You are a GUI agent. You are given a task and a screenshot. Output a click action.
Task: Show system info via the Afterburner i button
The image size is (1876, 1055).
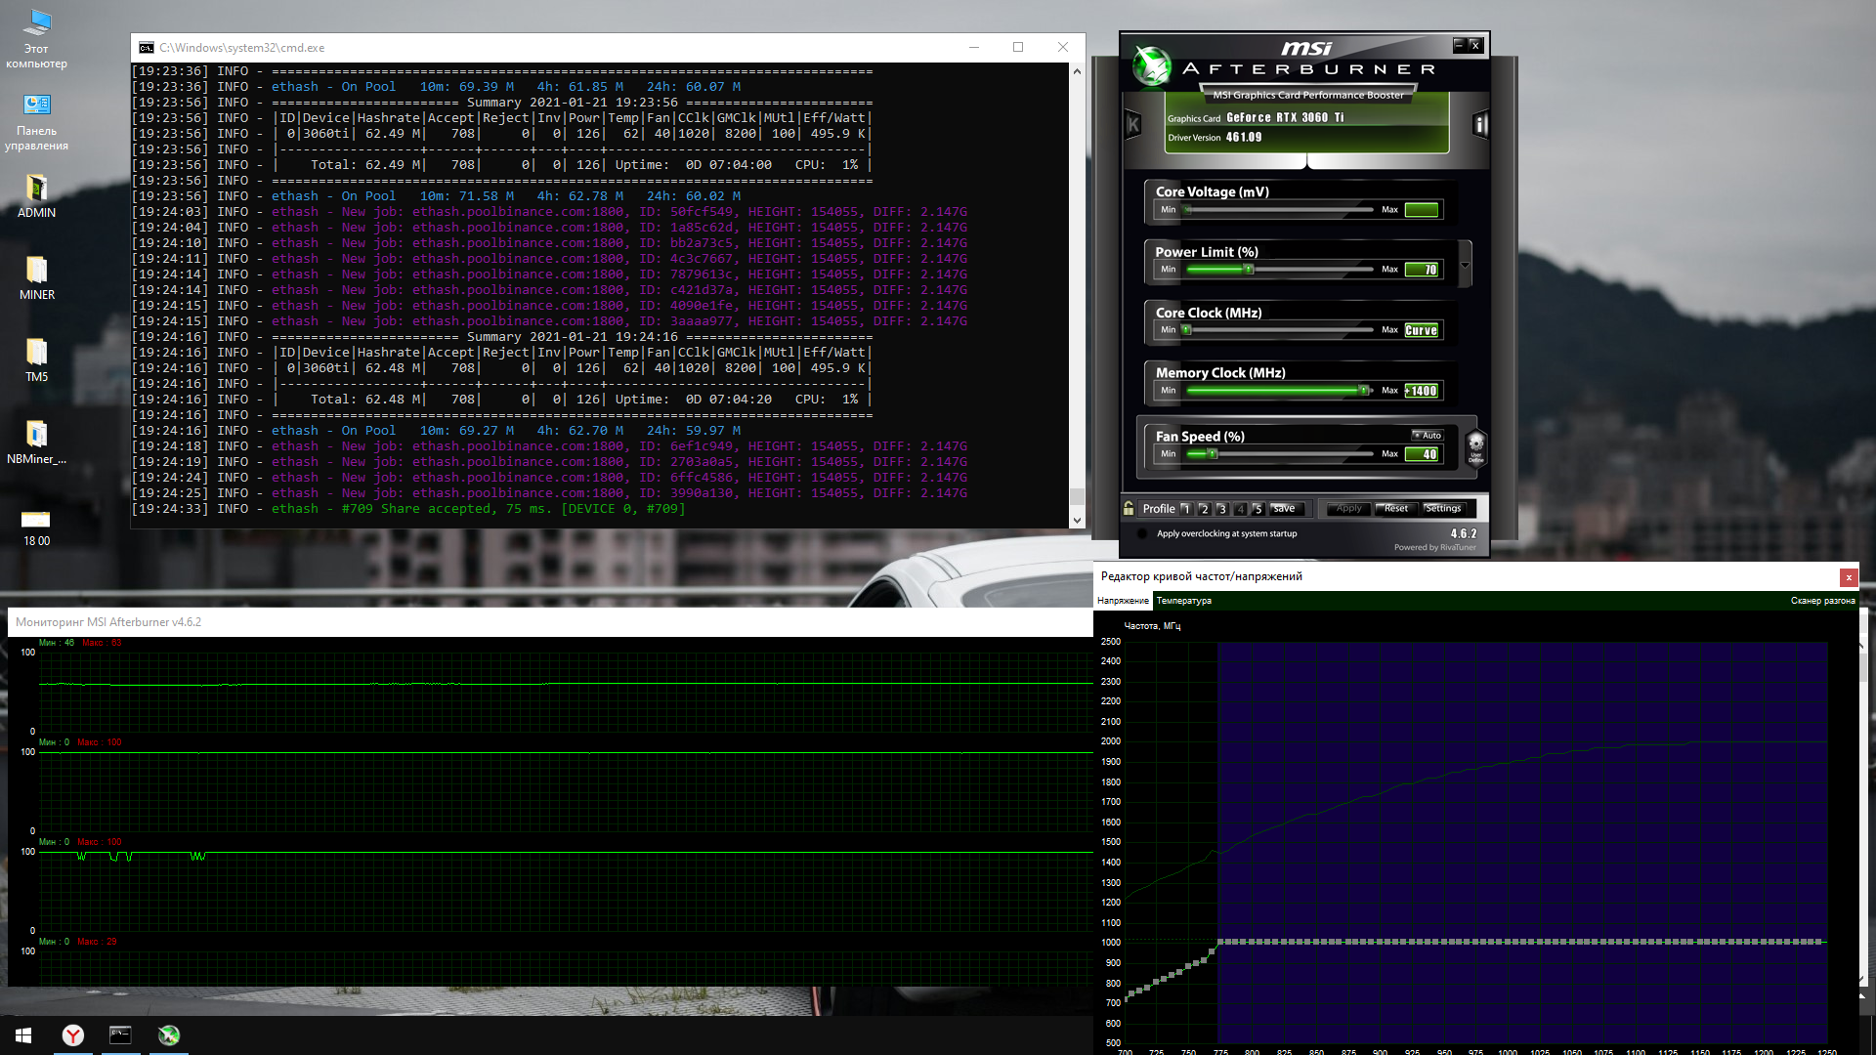1480,124
